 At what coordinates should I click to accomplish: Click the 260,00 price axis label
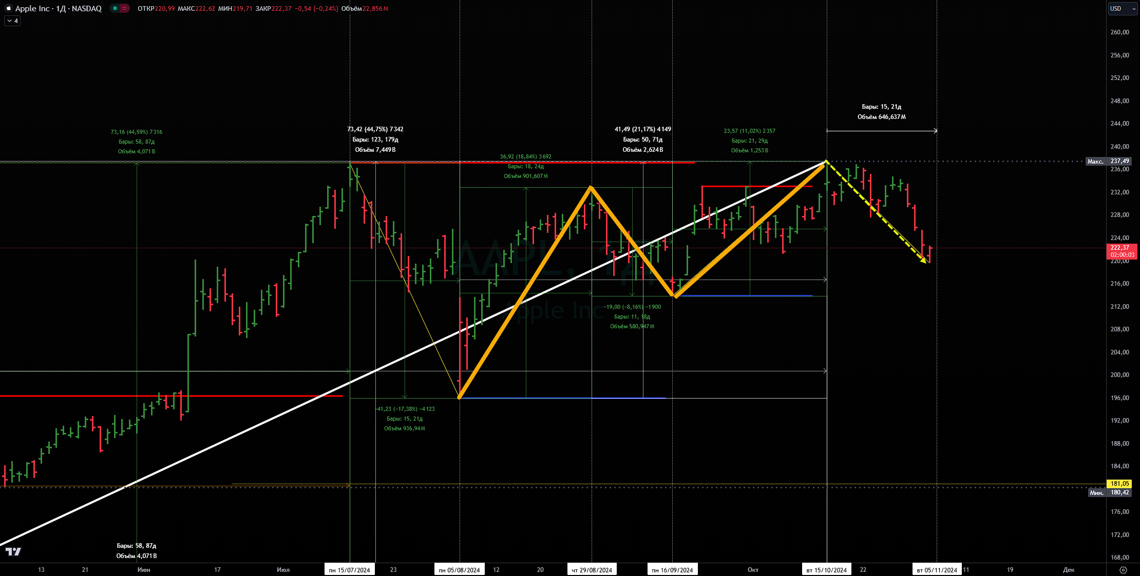tap(1120, 32)
